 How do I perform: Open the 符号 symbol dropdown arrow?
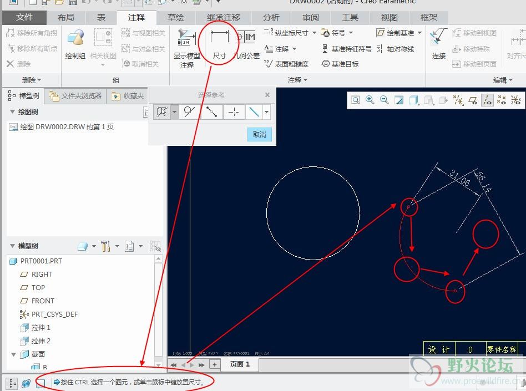pyautogui.click(x=351, y=33)
